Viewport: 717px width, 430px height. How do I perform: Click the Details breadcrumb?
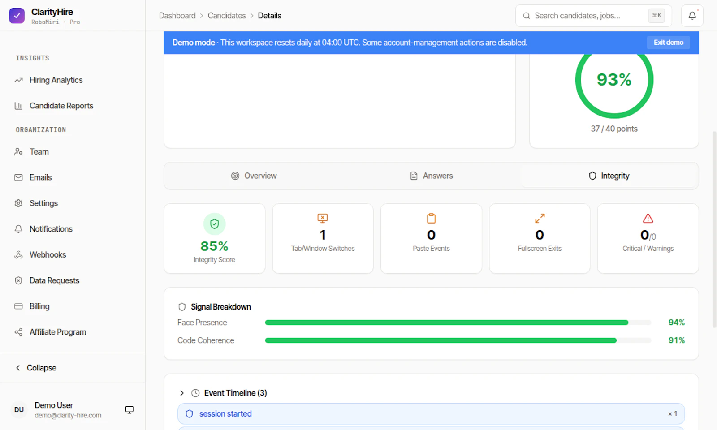[x=269, y=16]
